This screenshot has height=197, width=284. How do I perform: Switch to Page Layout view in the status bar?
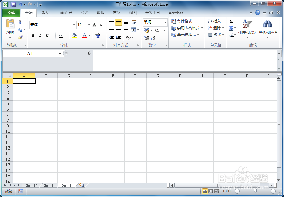[211, 191]
